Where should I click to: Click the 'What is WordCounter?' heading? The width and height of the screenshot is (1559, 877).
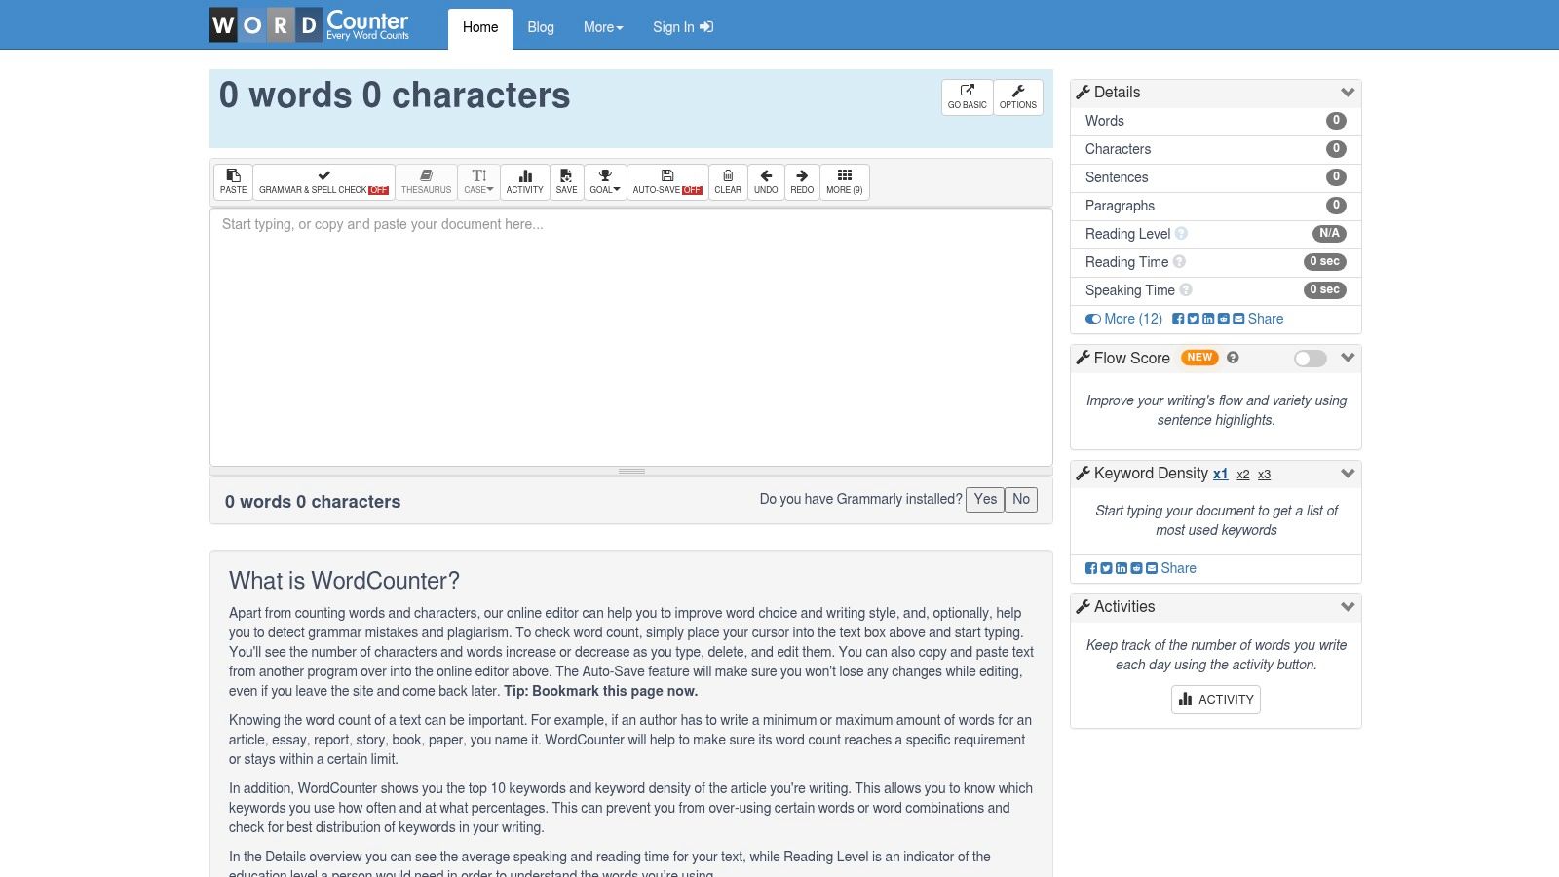(344, 581)
